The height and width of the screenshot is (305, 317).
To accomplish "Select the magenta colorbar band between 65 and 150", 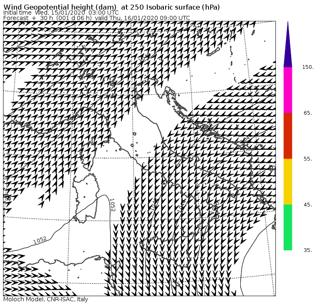I will click(x=288, y=90).
